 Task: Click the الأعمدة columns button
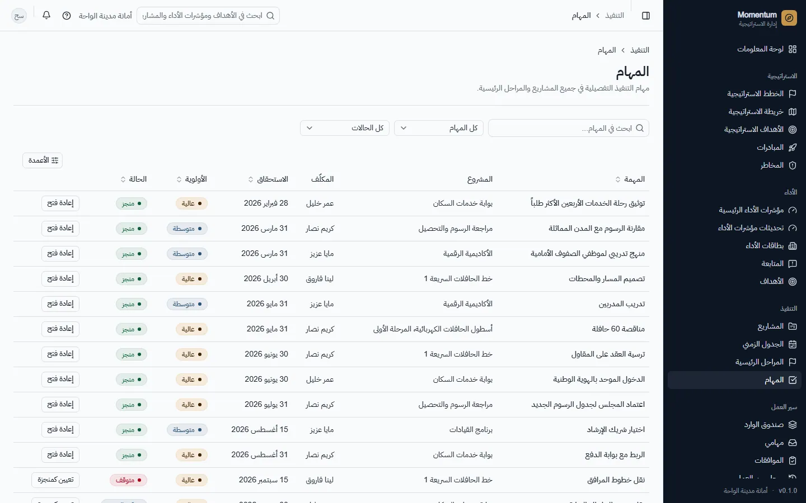point(43,160)
